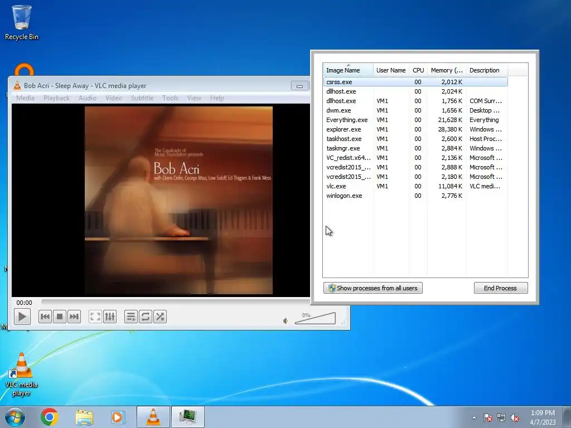Open the taskbar clock showing 1:09 PM

(543, 417)
